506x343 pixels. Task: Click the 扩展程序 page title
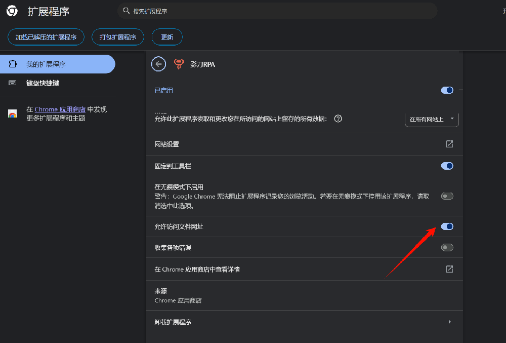pos(49,11)
